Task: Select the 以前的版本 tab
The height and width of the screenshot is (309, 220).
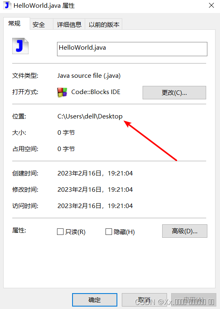Action: point(104,24)
